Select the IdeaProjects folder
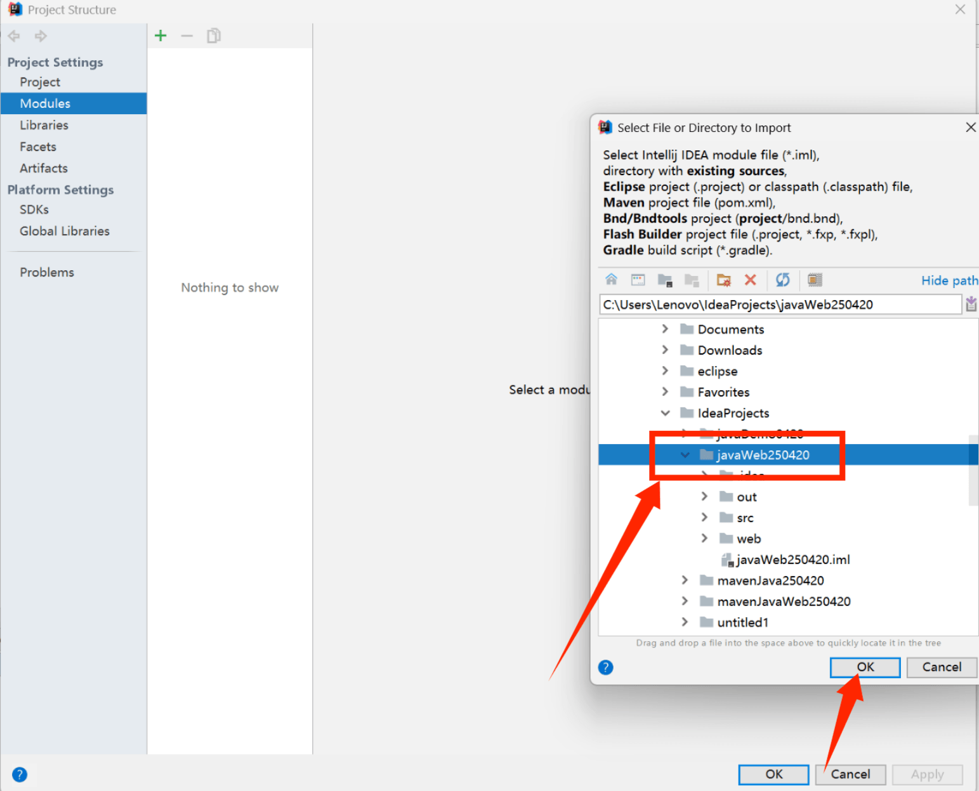This screenshot has height=791, width=979. (x=733, y=413)
